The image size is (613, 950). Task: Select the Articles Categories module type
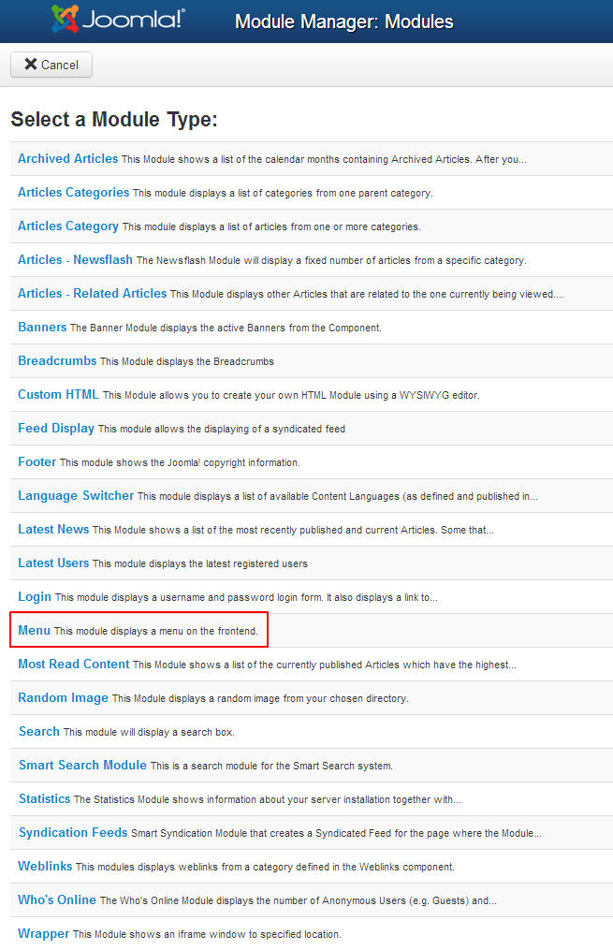coord(73,193)
